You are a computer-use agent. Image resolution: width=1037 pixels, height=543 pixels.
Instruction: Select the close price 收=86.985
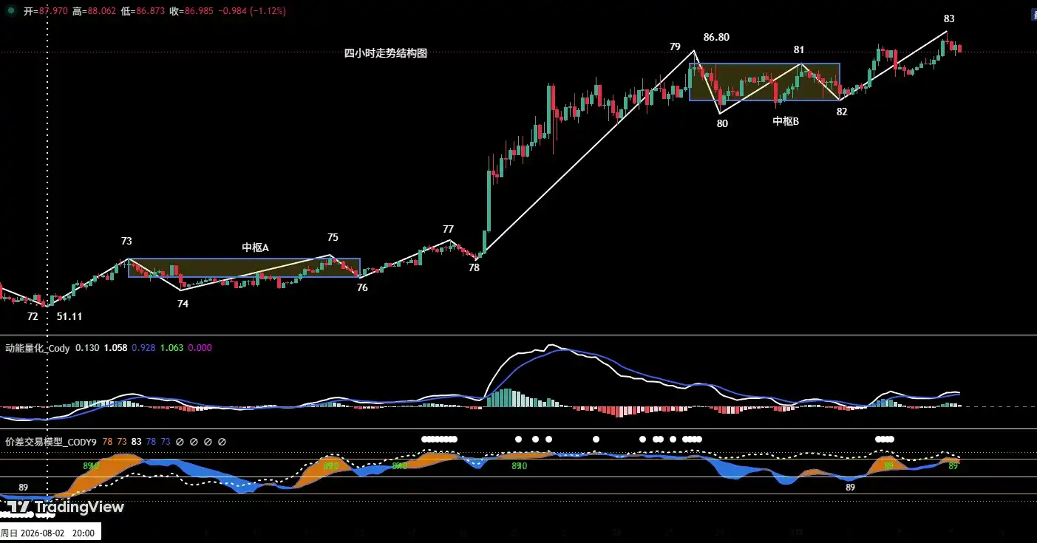191,12
